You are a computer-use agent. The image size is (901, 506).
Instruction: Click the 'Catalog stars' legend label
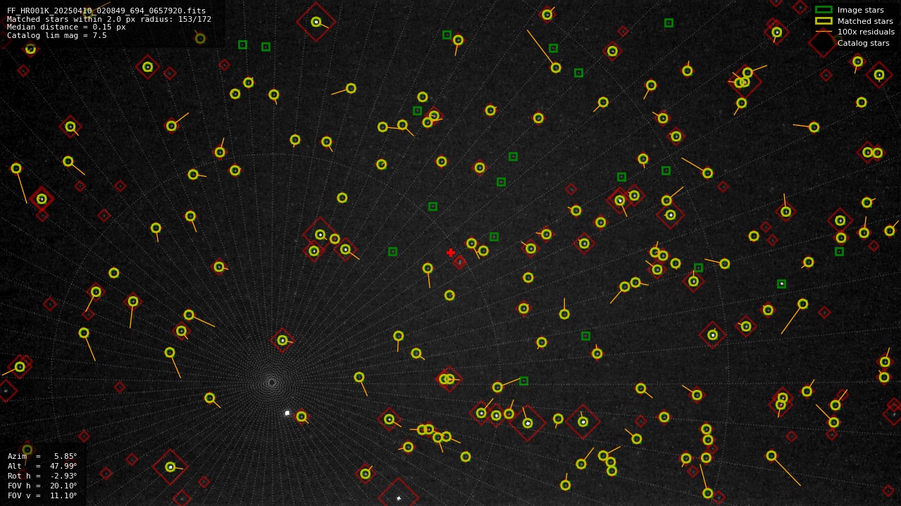click(x=863, y=43)
